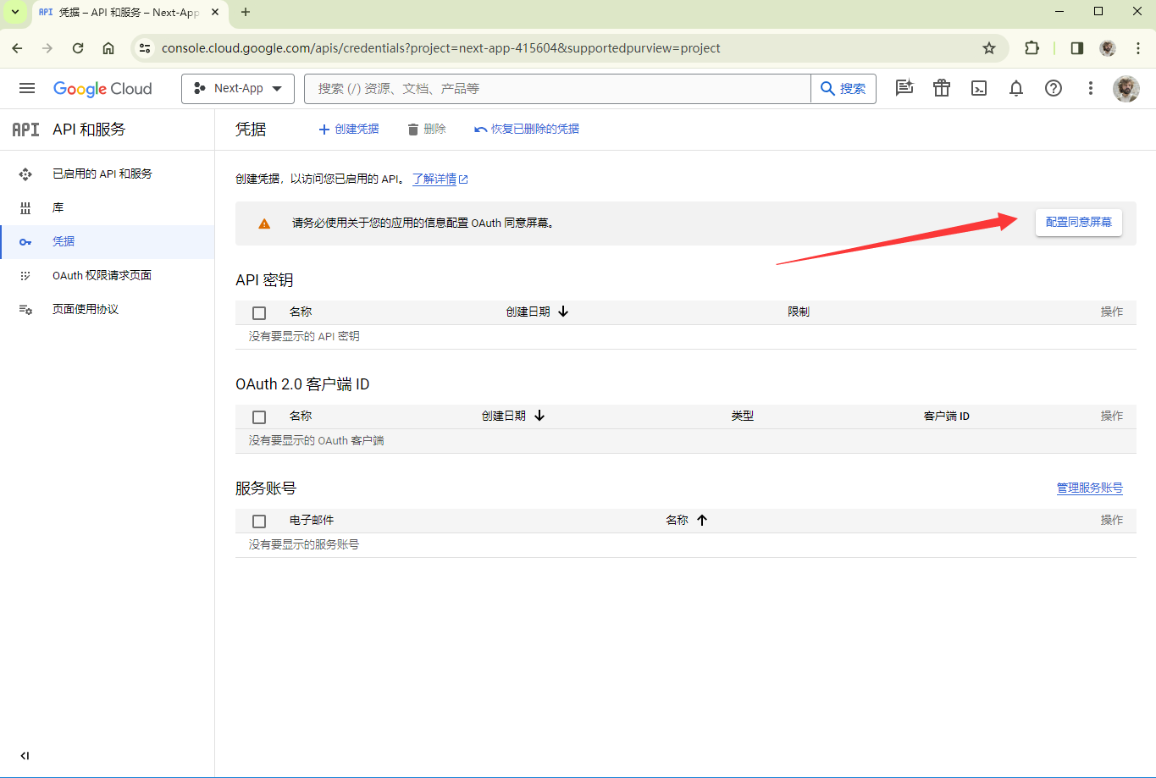The height and width of the screenshot is (778, 1156).
Task: Open the browser extensions puzzle icon
Action: (x=1032, y=48)
